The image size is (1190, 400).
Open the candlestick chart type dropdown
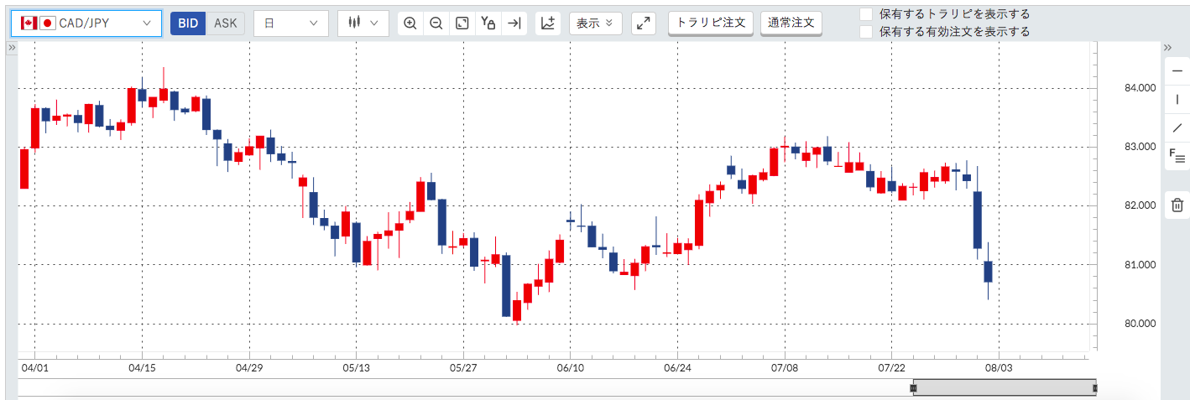pyautogui.click(x=363, y=23)
